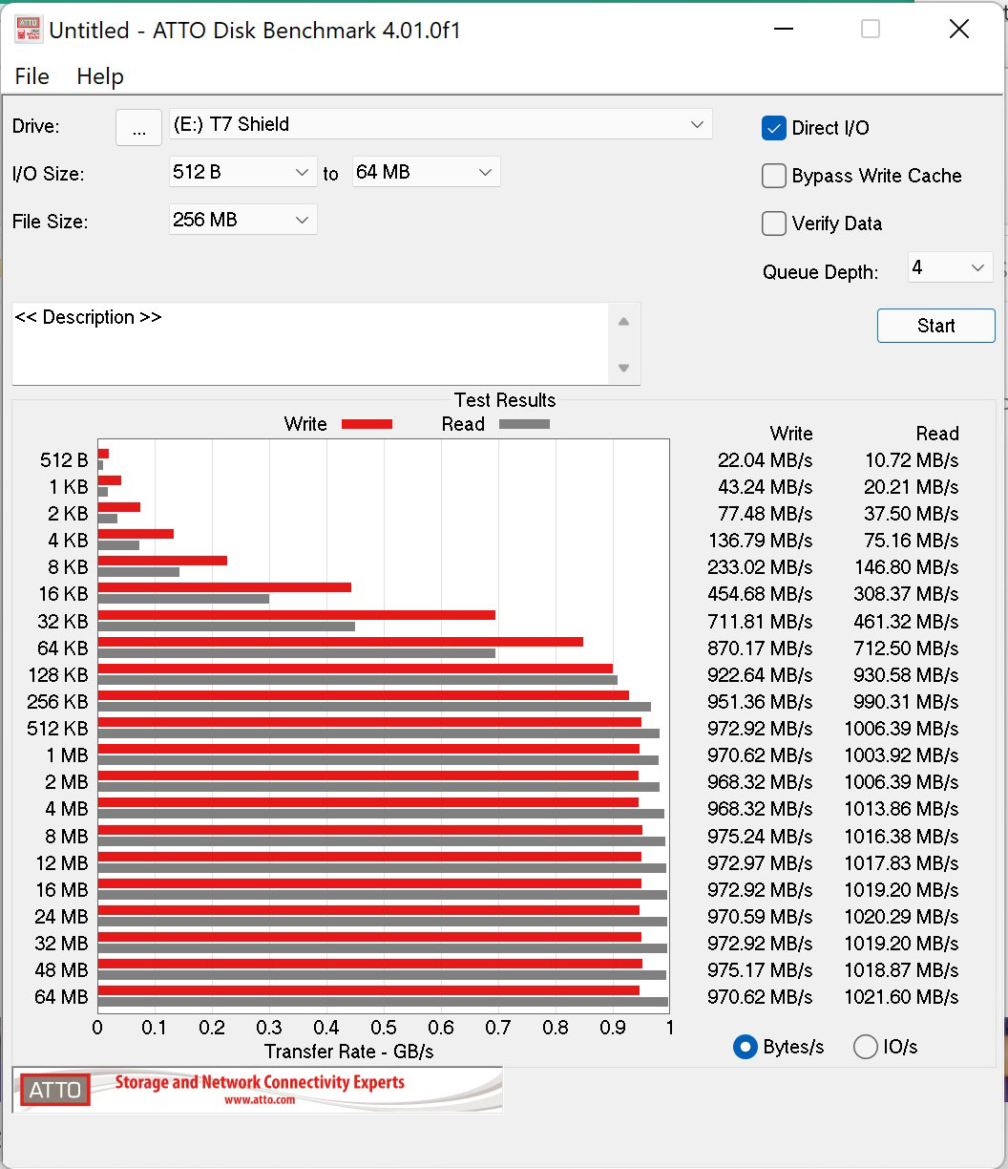This screenshot has height=1169, width=1008.
Task: Click the ATTO logo in the banner
Action: [55, 1090]
